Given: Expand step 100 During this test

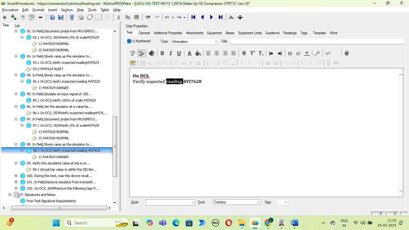Looking at the screenshot, I should [x=16, y=176].
